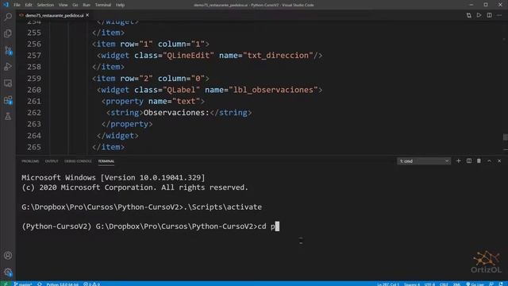The width and height of the screenshot is (508, 286).
Task: Run the file with the play icon
Action: 479,15
